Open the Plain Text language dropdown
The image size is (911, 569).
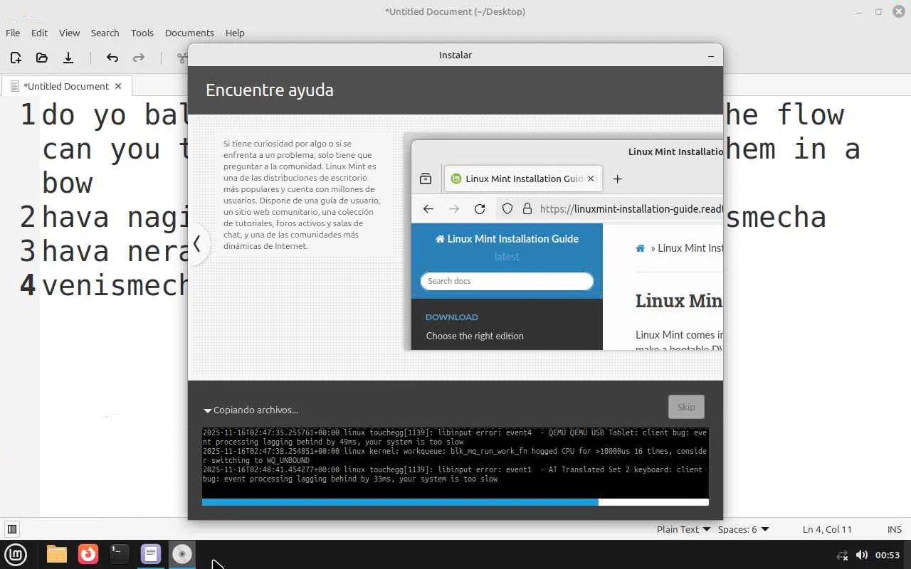(x=683, y=529)
